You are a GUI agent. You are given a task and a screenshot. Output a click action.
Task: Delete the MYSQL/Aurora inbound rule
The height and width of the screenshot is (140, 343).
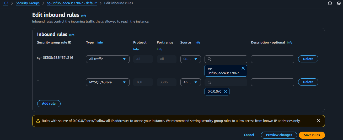point(308,82)
